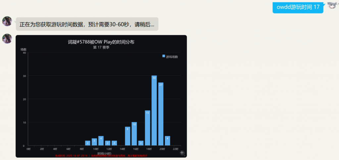339x160 pixels.
Task: Click the blue 游戏场数 legend square
Action: tap(164, 56)
